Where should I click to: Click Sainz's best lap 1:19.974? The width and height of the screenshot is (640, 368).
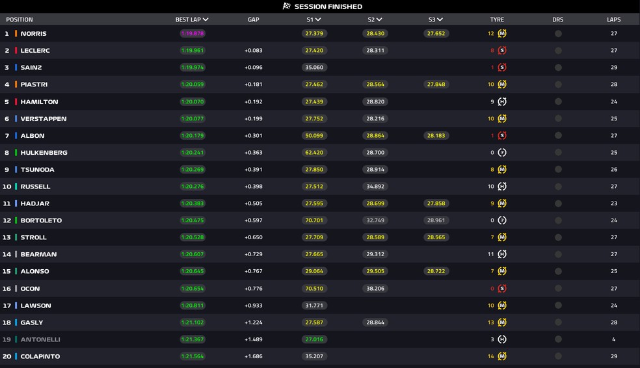193,68
